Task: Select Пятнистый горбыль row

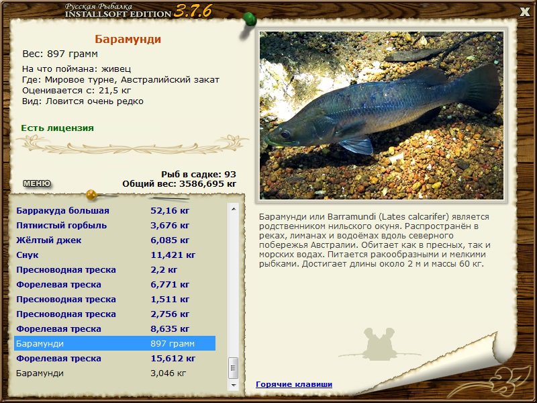Action: (x=115, y=225)
